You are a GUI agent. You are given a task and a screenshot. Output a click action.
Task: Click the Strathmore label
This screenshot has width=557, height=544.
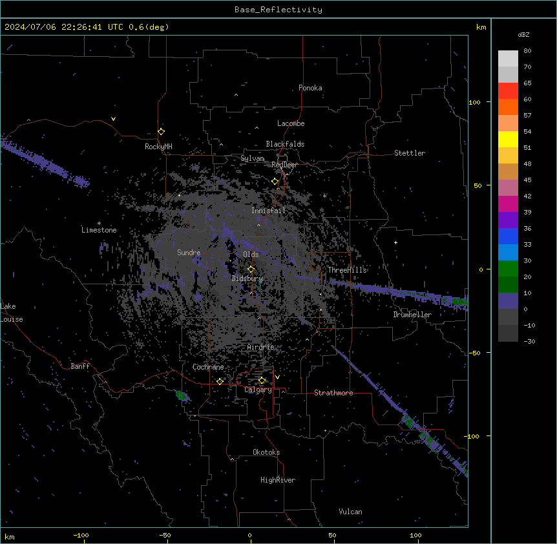(x=333, y=393)
